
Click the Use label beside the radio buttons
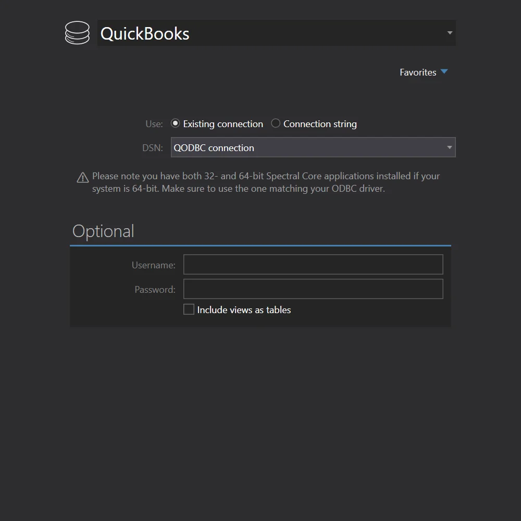click(154, 123)
